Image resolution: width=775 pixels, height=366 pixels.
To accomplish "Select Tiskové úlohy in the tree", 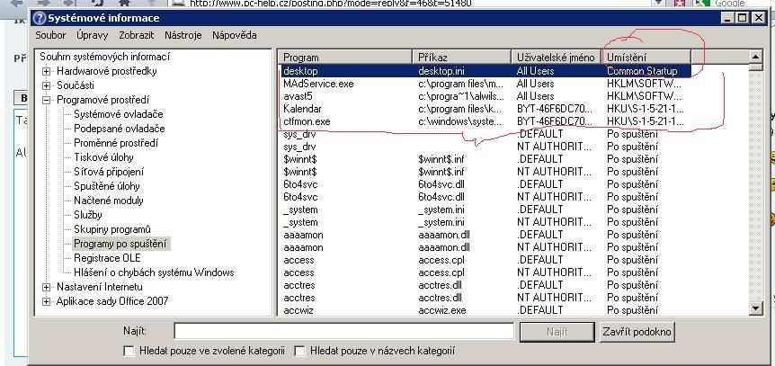I will [103, 157].
